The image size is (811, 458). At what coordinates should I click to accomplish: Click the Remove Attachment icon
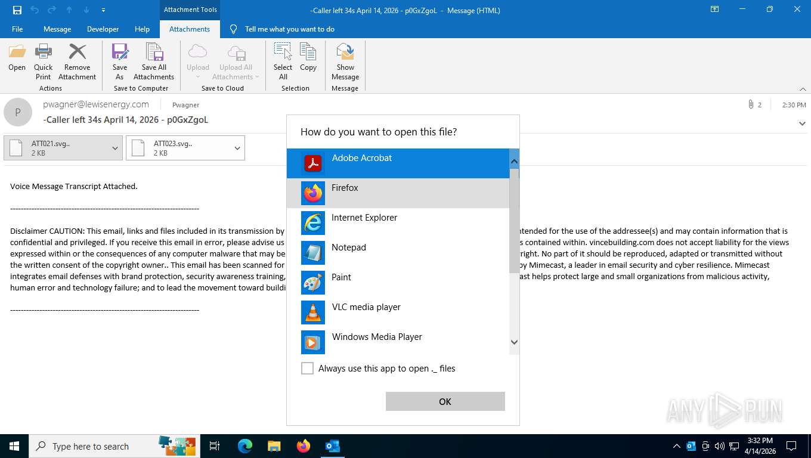(77, 61)
